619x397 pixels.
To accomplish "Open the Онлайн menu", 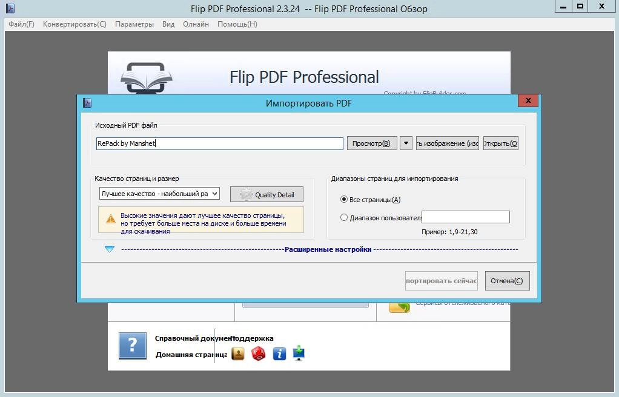I will click(196, 24).
